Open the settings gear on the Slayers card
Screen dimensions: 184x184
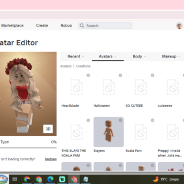point(121,120)
